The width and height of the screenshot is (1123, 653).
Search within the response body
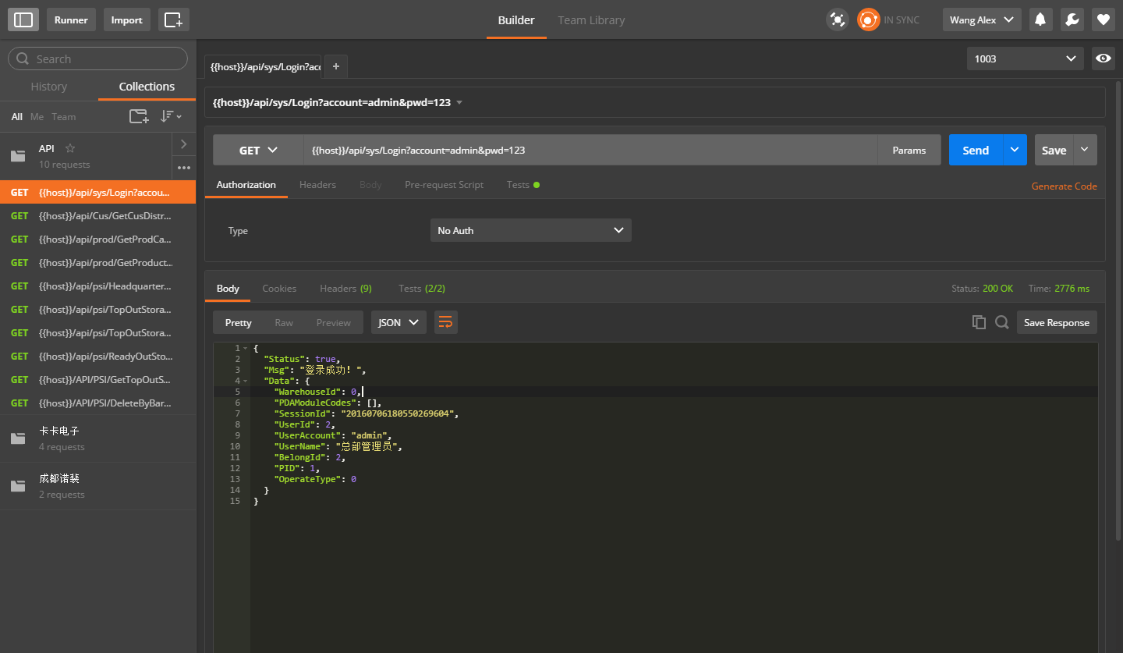coord(1002,322)
